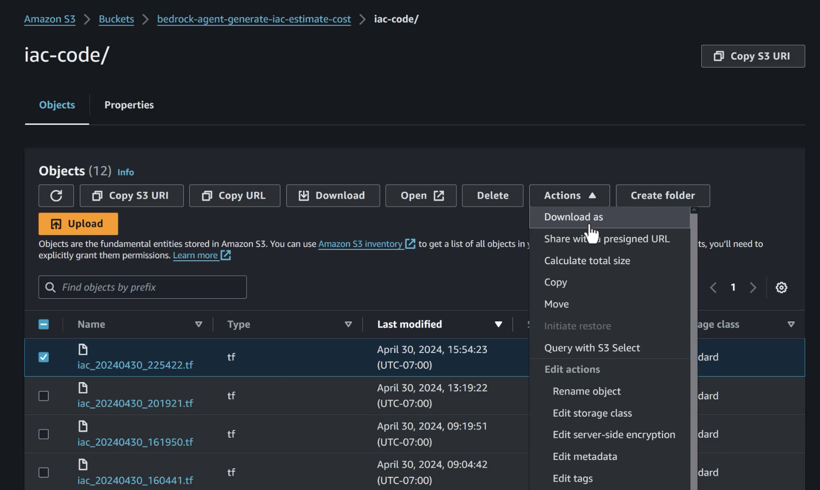820x490 pixels.
Task: Click file icon of iac_20240430_225422.tf
Action: click(83, 350)
